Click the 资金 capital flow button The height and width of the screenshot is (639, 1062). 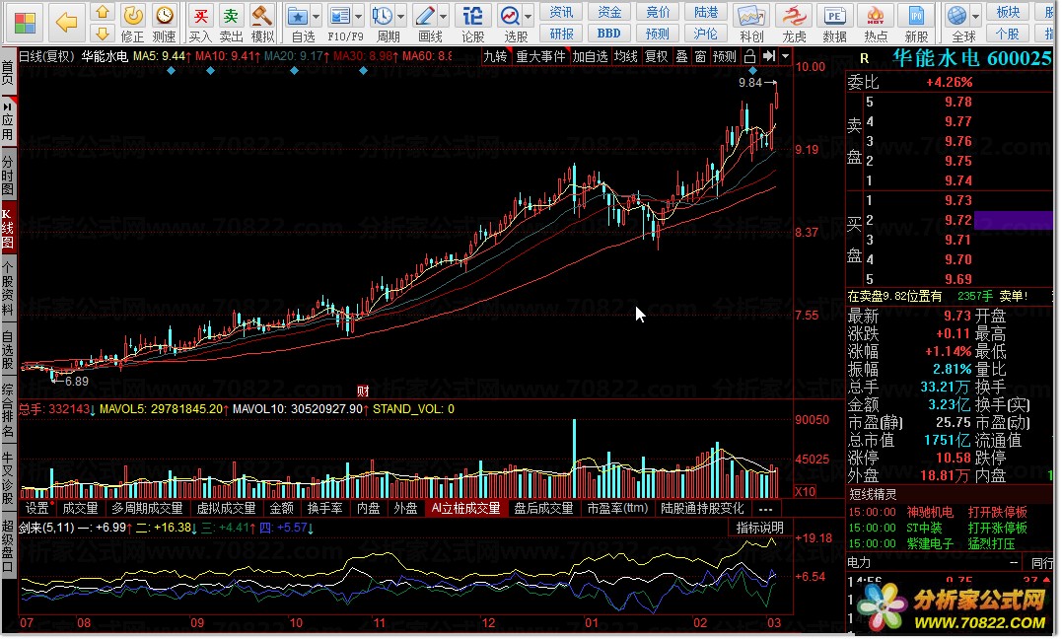[608, 12]
